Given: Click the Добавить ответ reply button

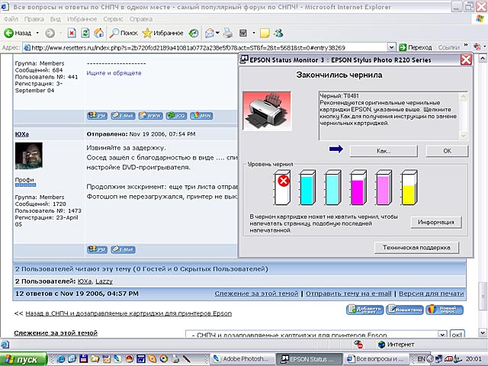Looking at the screenshot, I should [x=364, y=310].
